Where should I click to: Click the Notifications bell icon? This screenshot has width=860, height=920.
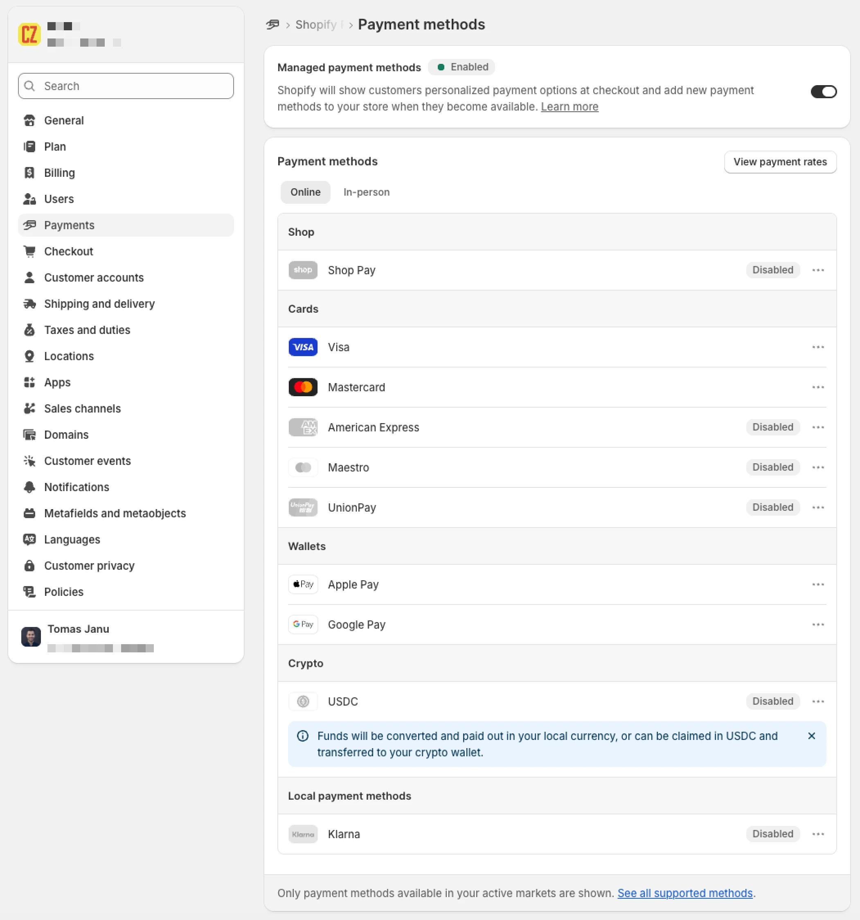[29, 487]
